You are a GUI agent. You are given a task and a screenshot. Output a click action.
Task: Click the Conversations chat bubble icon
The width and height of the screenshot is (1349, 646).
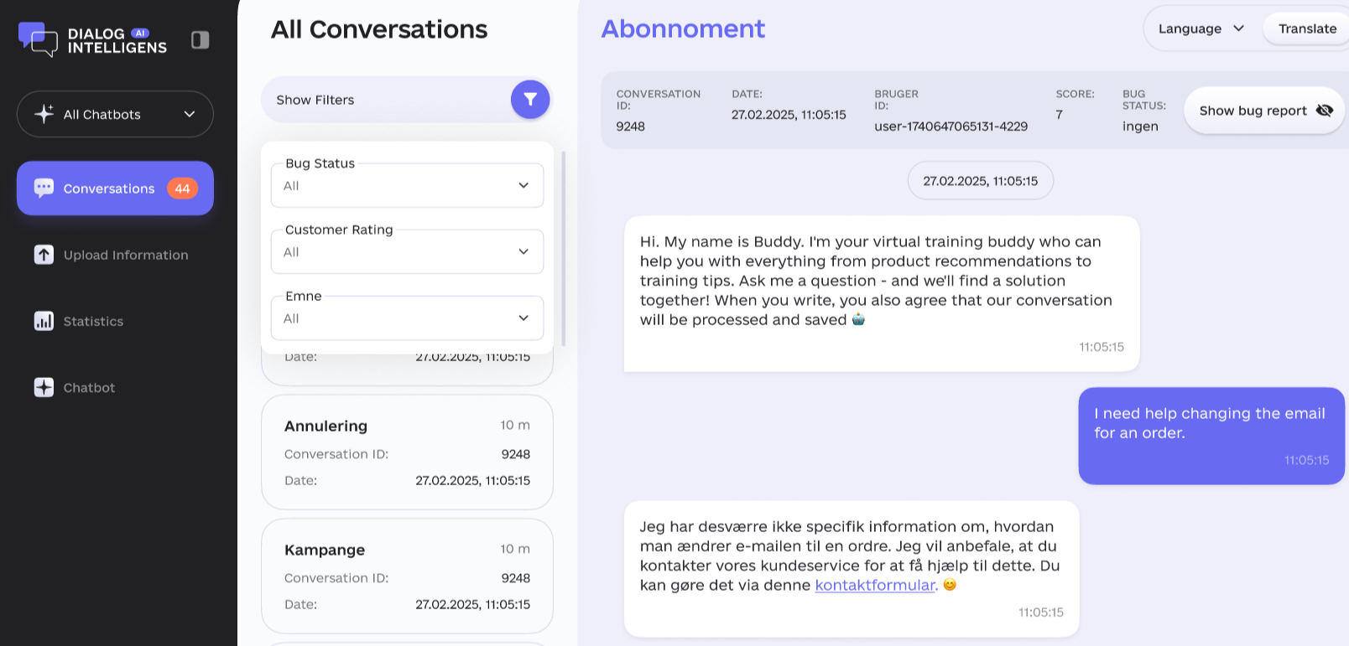point(44,189)
